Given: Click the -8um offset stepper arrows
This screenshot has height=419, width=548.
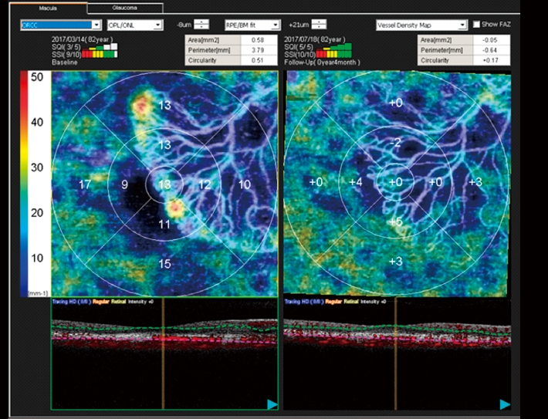Looking at the screenshot, I should pyautogui.click(x=201, y=25).
